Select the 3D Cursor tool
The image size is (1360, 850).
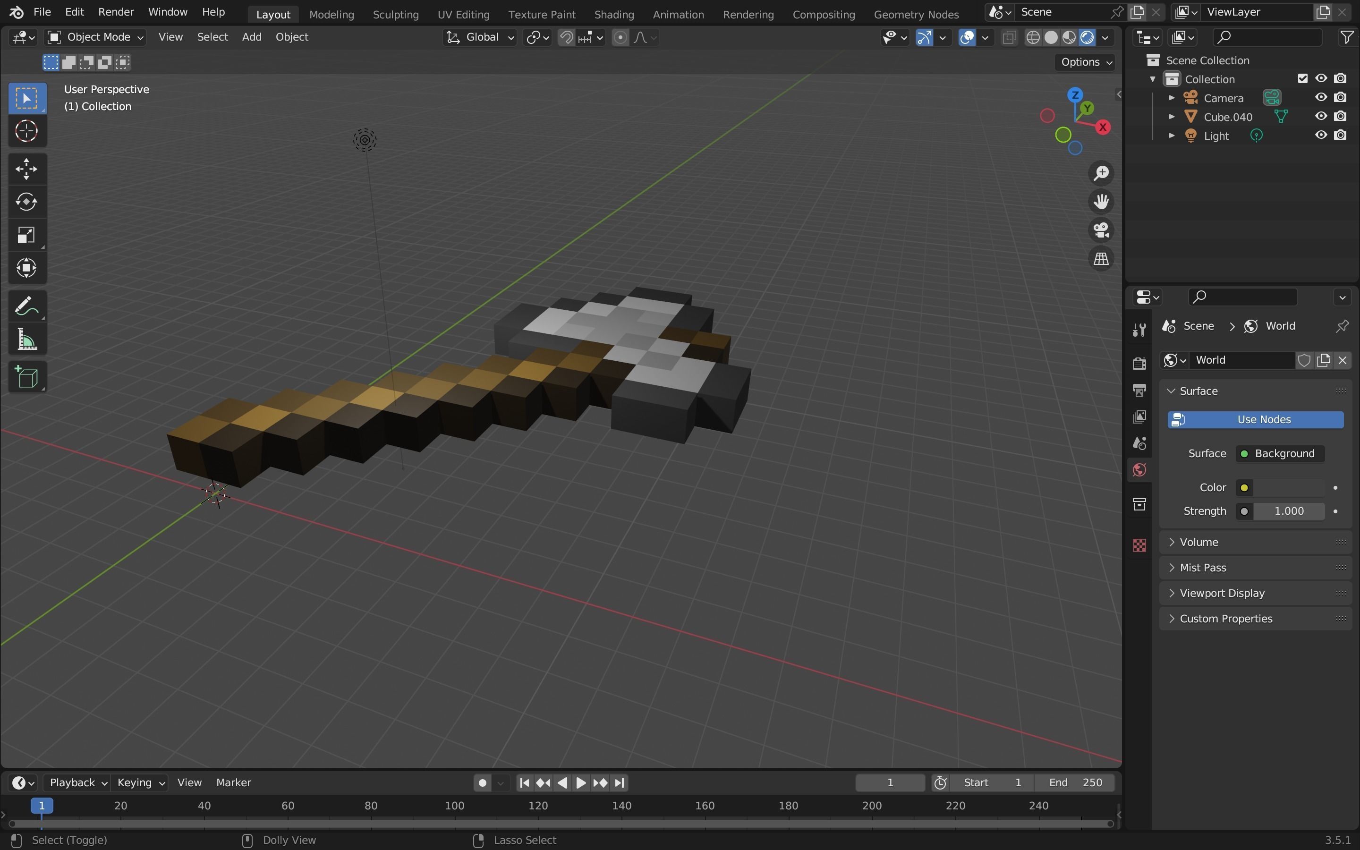(x=26, y=132)
